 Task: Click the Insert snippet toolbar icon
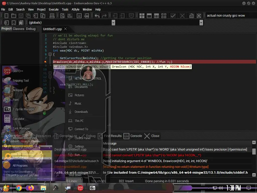point(6,23)
